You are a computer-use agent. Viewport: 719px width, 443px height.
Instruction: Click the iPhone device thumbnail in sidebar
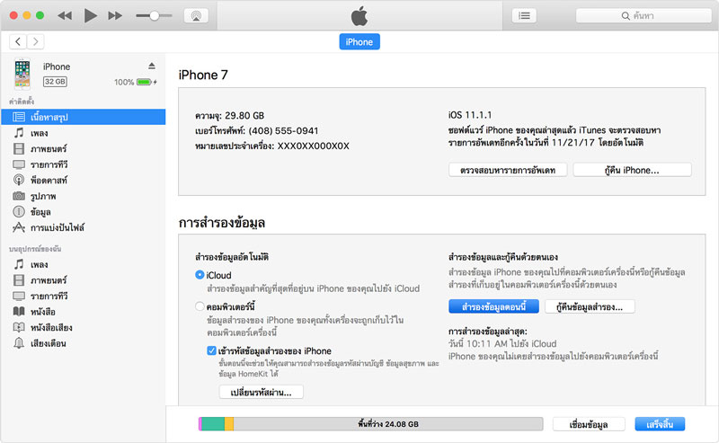coord(22,74)
